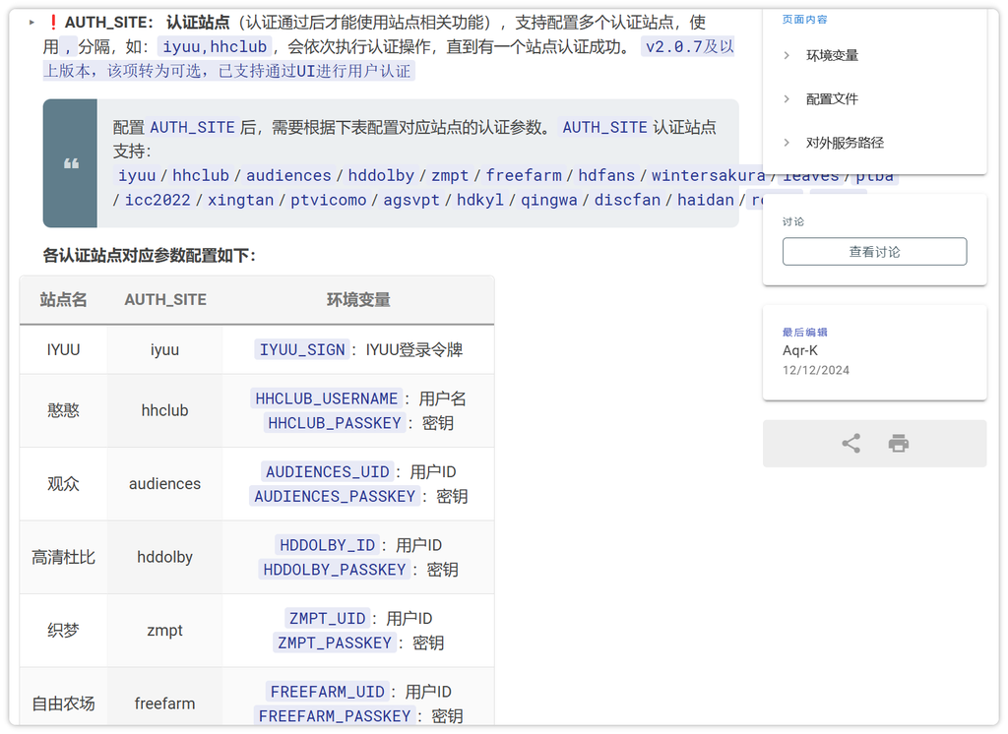
Task: Click the author name Aqr-K
Action: click(800, 351)
